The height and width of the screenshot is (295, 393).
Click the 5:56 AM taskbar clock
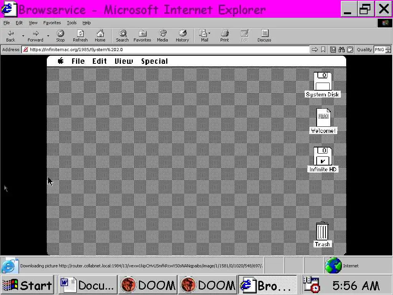click(355, 285)
